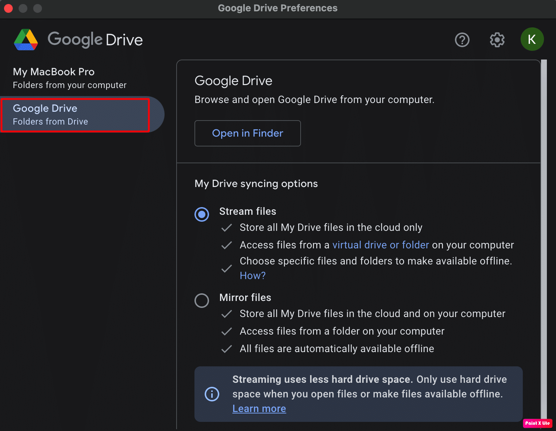Click the green K account avatar
Image resolution: width=556 pixels, height=431 pixels.
coord(532,39)
